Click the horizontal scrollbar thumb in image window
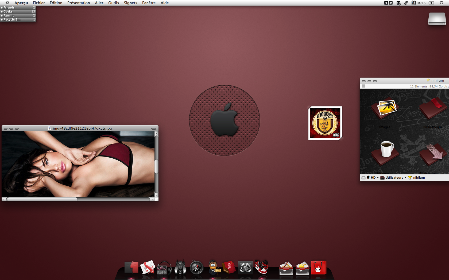 [x=42, y=199]
